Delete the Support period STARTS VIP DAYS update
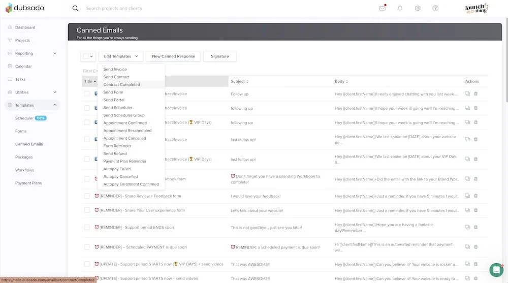508x283 pixels. [x=475, y=264]
